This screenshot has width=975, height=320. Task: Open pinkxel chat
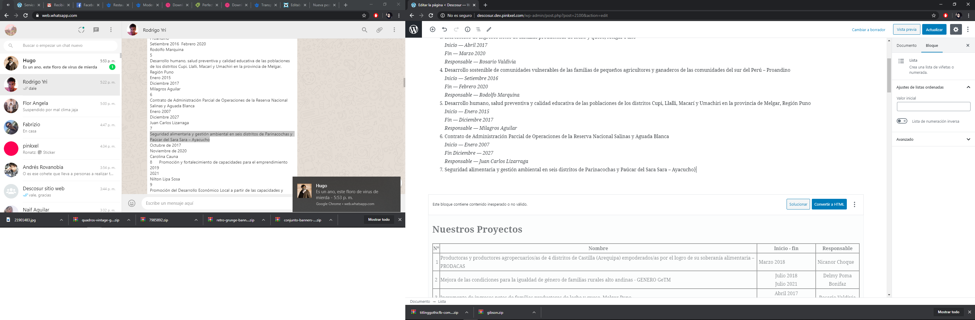point(60,149)
